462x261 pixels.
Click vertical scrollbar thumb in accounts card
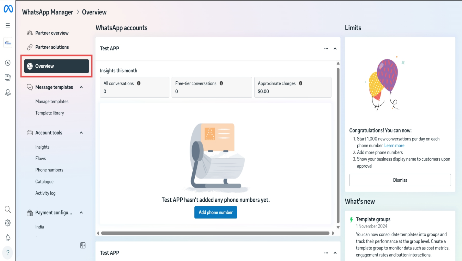[x=338, y=145]
